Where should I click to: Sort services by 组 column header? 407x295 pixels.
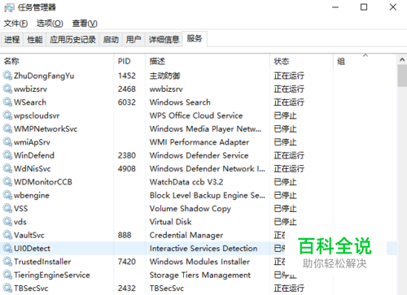tap(365, 62)
